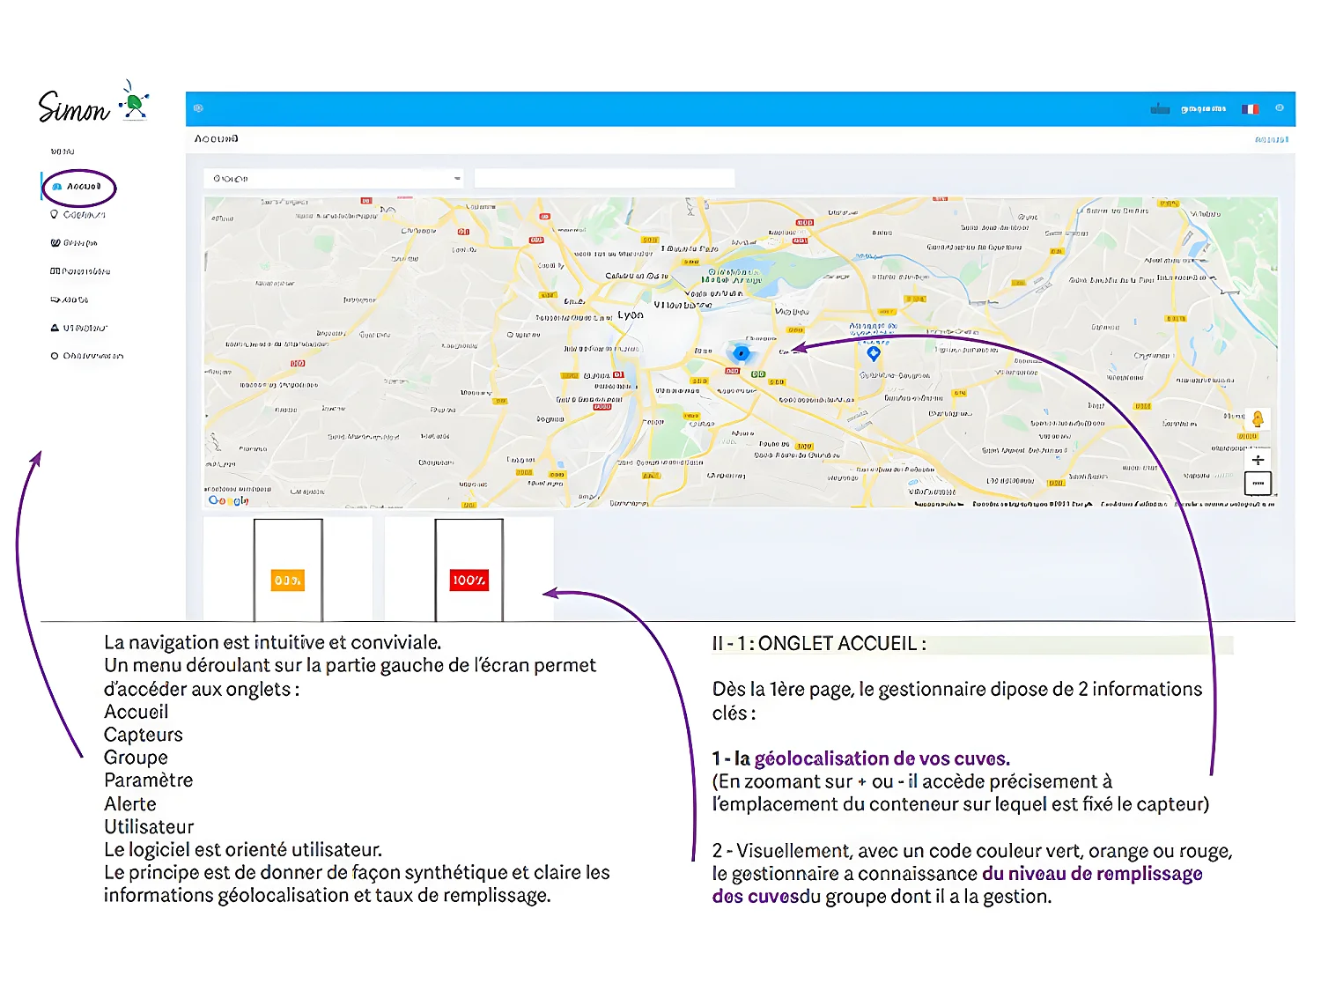Click the search input field above the map
1321x991 pixels.
(605, 177)
